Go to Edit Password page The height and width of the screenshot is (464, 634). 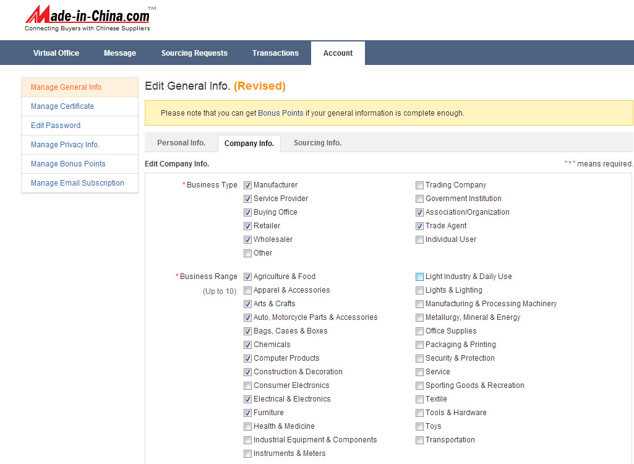click(56, 126)
